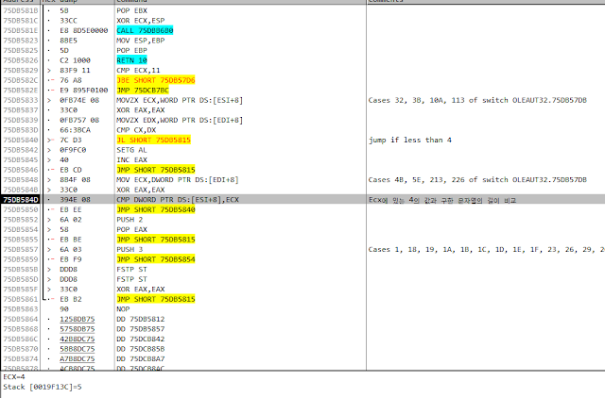Click JMP SHORT 75DB5815 at address 75DB5855
The image size is (605, 398).
point(156,240)
